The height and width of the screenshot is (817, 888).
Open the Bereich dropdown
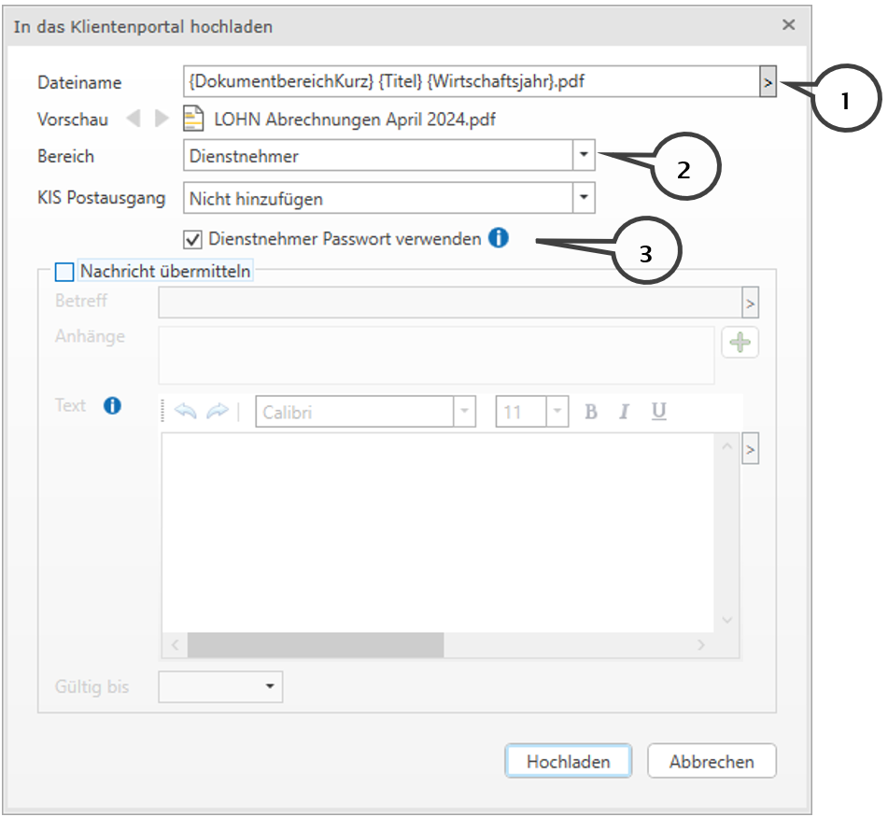[x=583, y=156]
